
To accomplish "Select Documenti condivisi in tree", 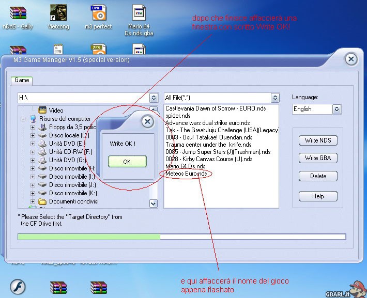I will [x=74, y=201].
